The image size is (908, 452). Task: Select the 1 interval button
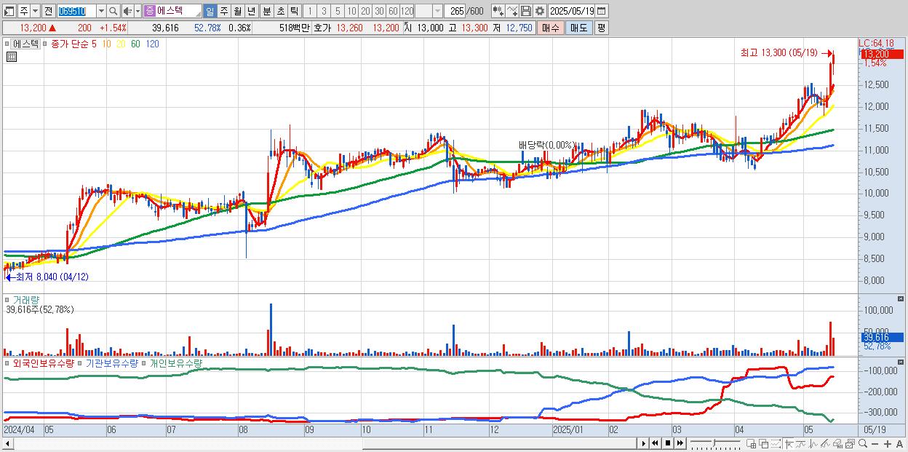(309, 11)
